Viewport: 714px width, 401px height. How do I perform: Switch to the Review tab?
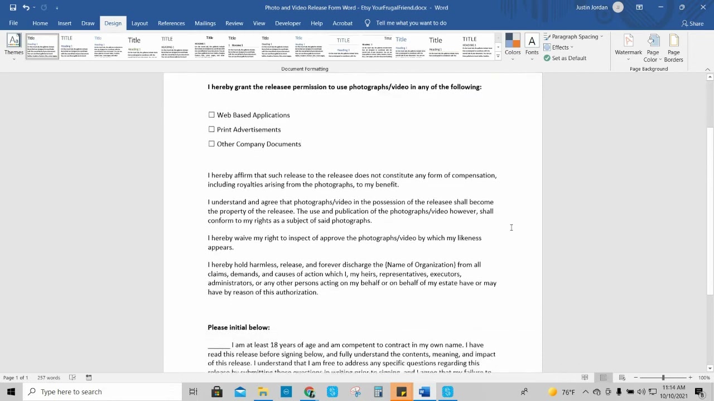pos(234,23)
